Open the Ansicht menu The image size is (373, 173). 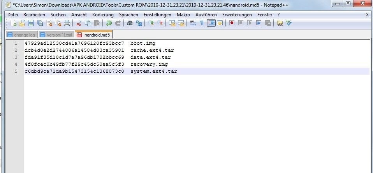pos(79,15)
